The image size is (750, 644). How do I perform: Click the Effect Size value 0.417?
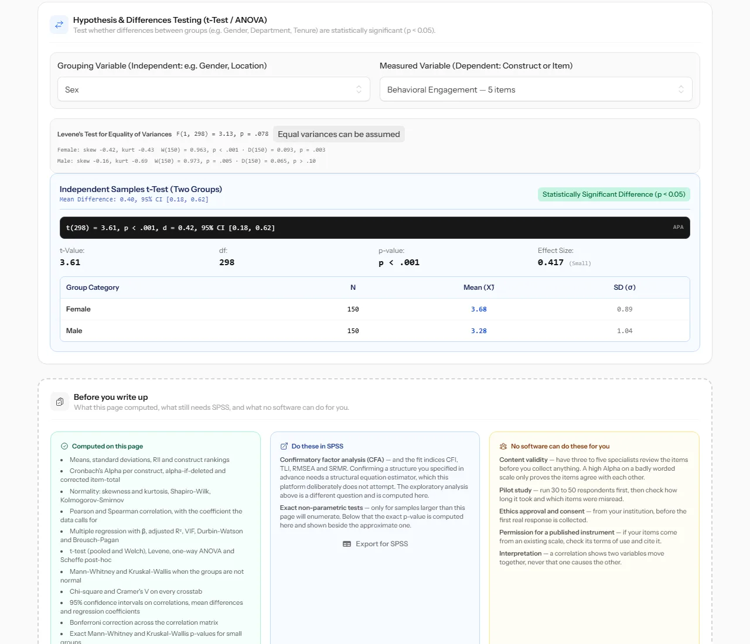point(551,262)
